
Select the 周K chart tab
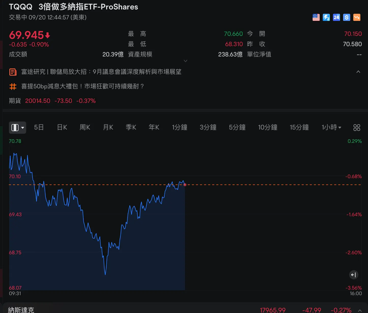pos(85,127)
